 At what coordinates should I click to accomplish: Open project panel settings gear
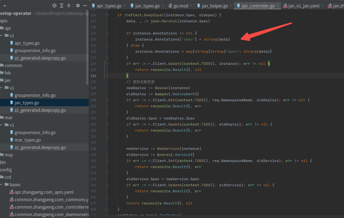tap(78, 6)
